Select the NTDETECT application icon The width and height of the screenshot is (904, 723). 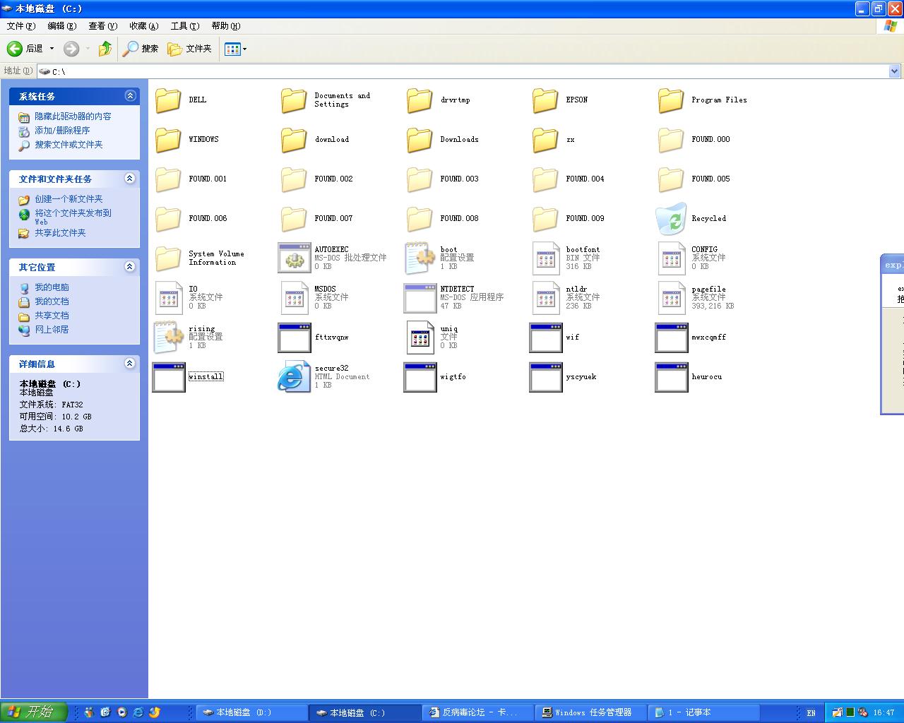coord(420,298)
